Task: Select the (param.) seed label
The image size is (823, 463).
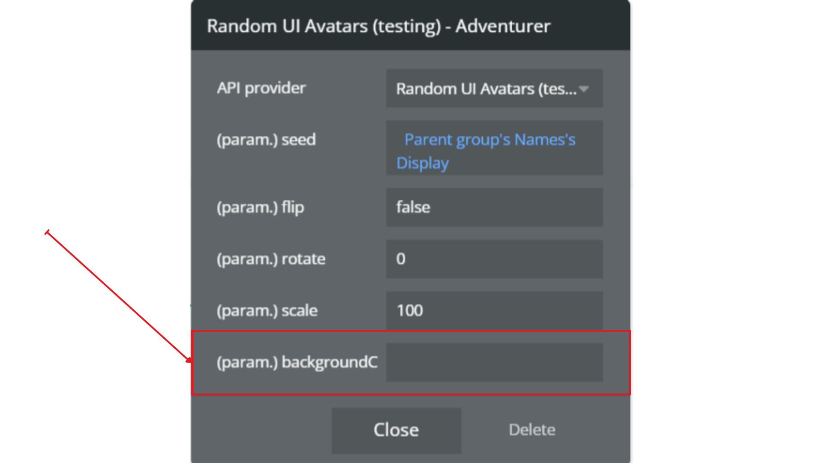Action: [266, 140]
